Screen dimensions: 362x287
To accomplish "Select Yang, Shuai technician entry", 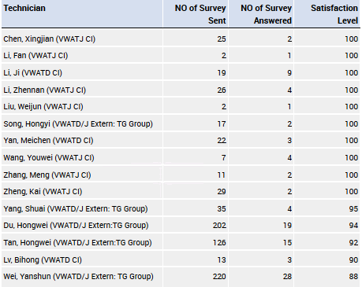I will click(76, 209).
